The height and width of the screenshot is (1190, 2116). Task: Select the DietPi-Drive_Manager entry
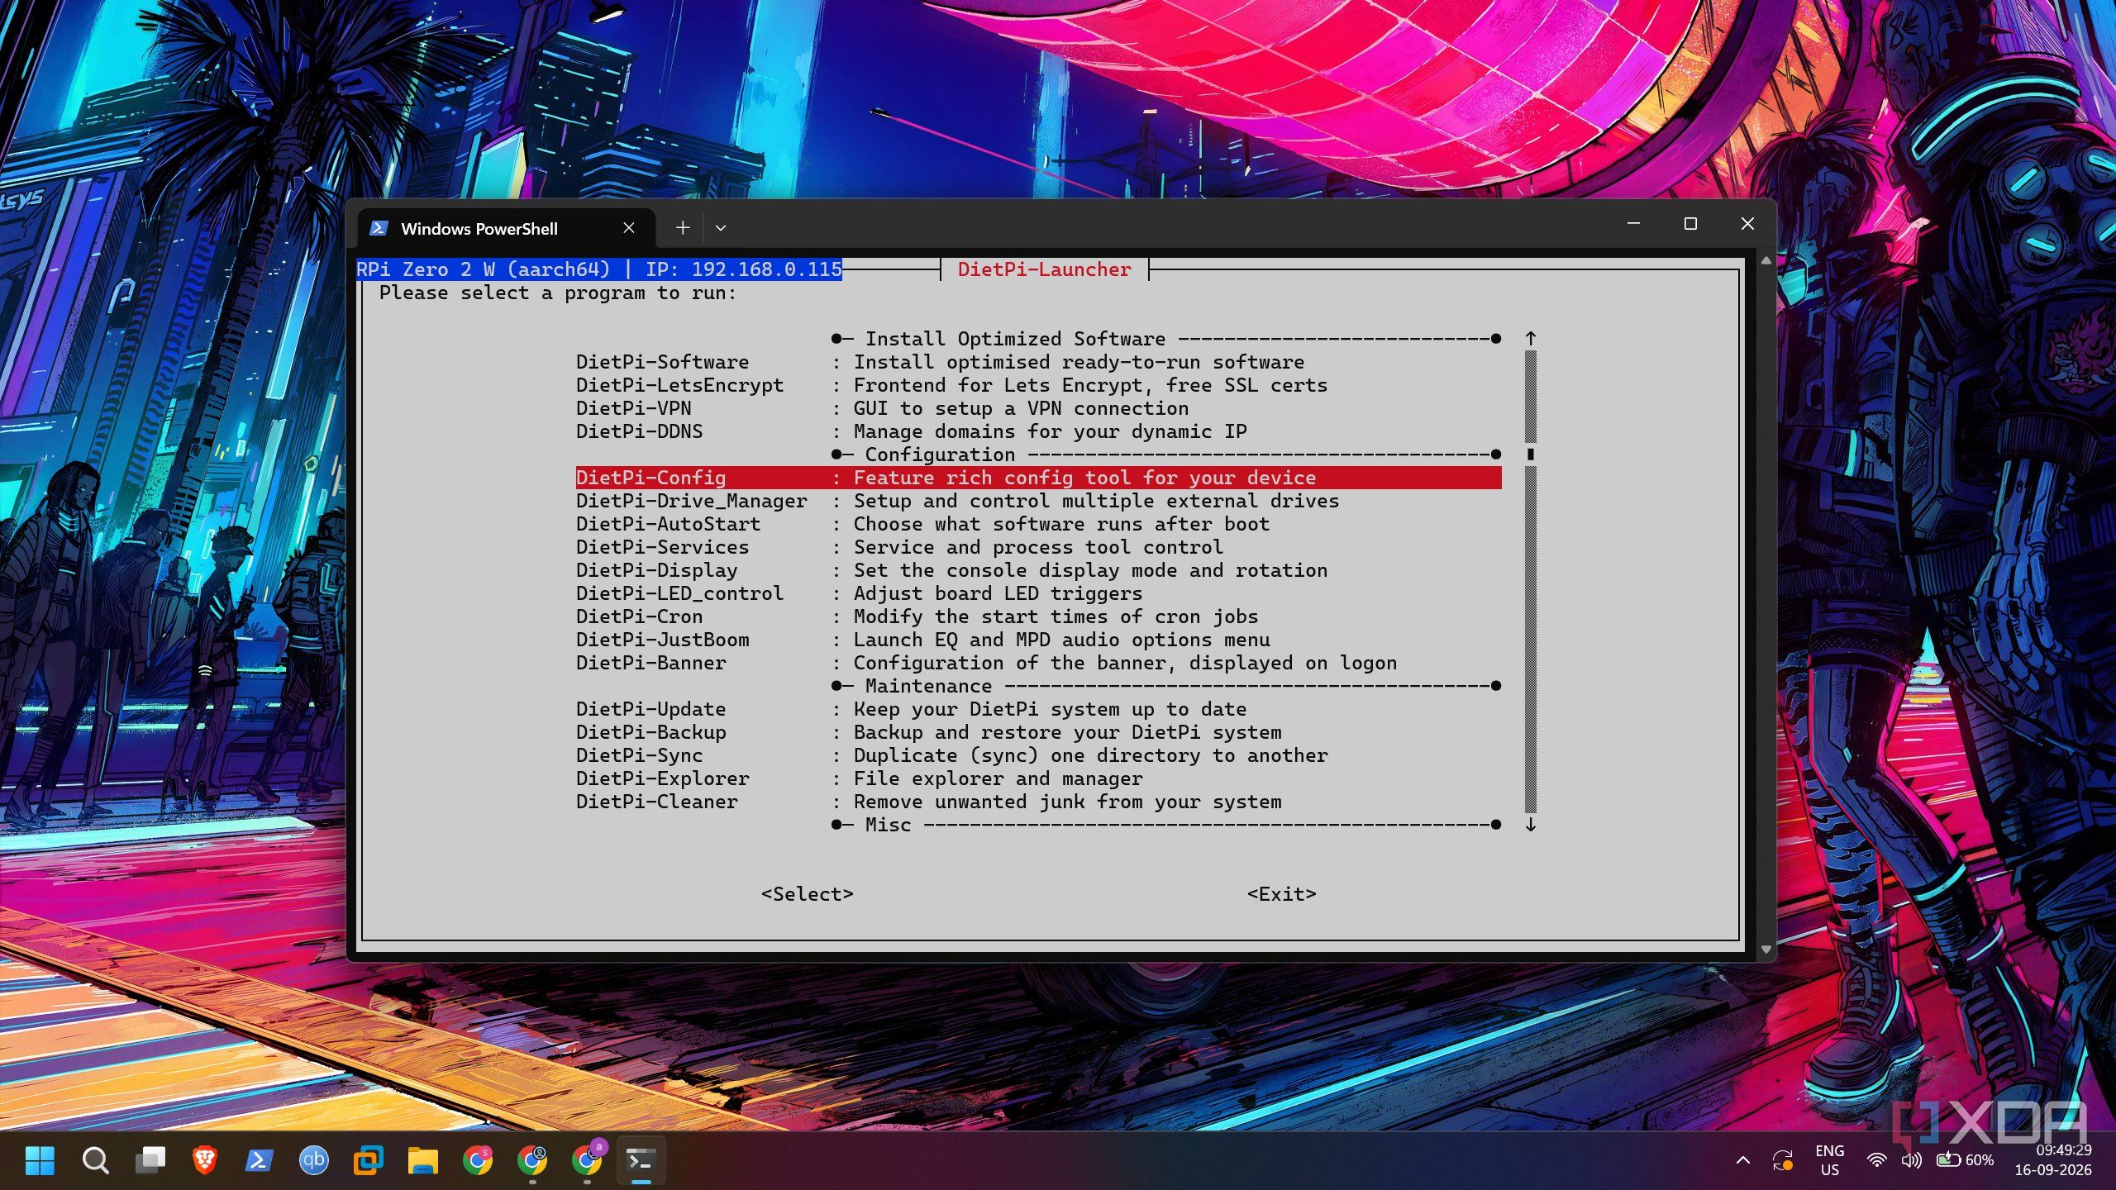pyautogui.click(x=1038, y=501)
